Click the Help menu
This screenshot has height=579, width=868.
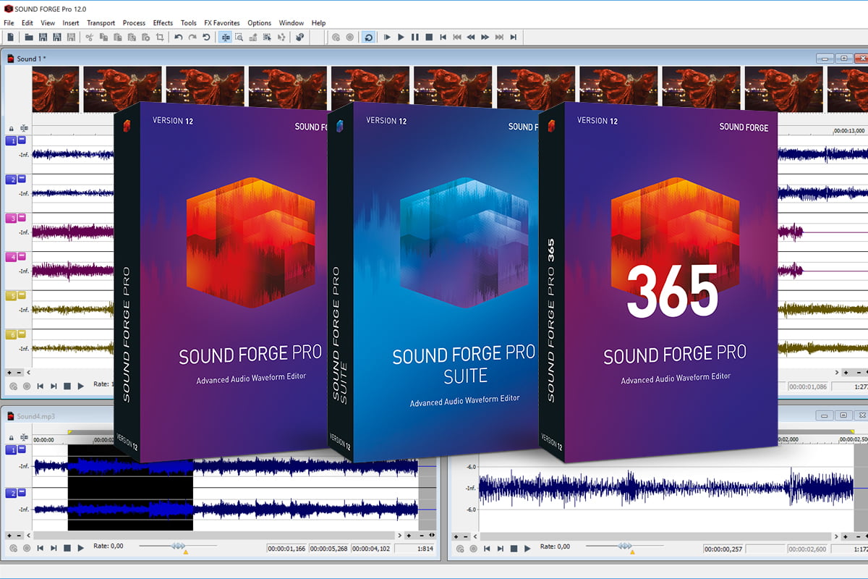(x=318, y=23)
